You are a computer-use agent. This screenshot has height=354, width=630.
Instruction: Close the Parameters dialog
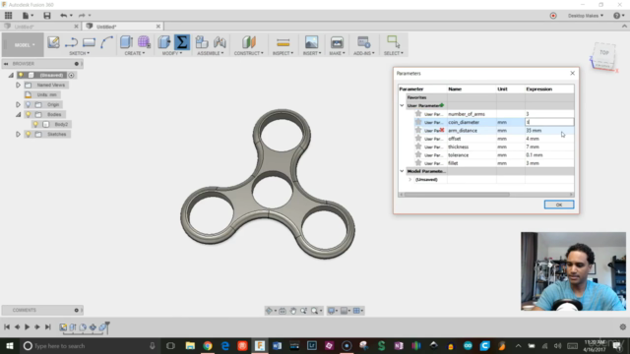(572, 73)
